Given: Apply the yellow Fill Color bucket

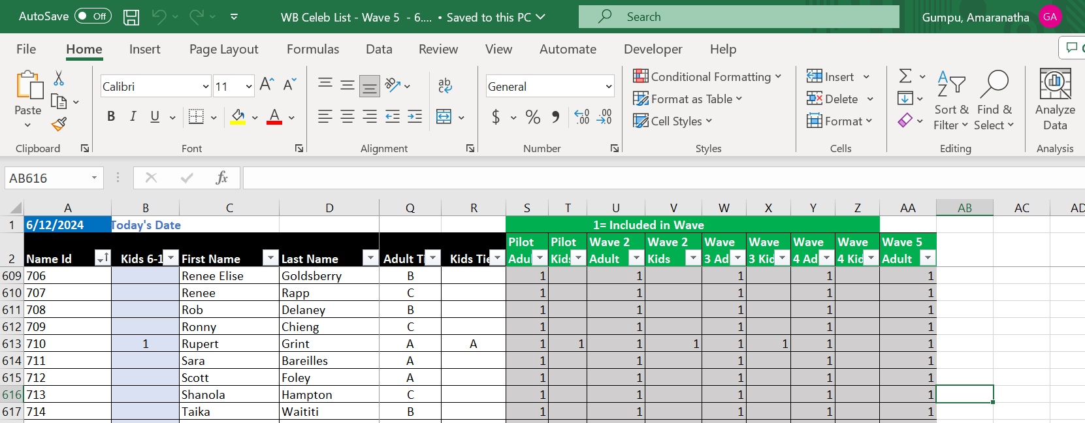Looking at the screenshot, I should (x=238, y=117).
